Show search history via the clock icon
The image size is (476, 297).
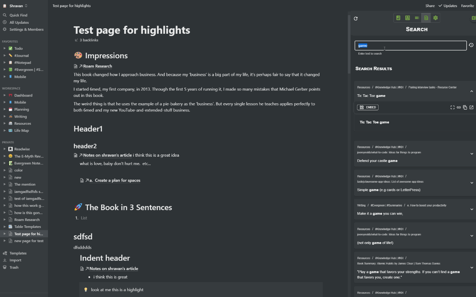[471, 45]
